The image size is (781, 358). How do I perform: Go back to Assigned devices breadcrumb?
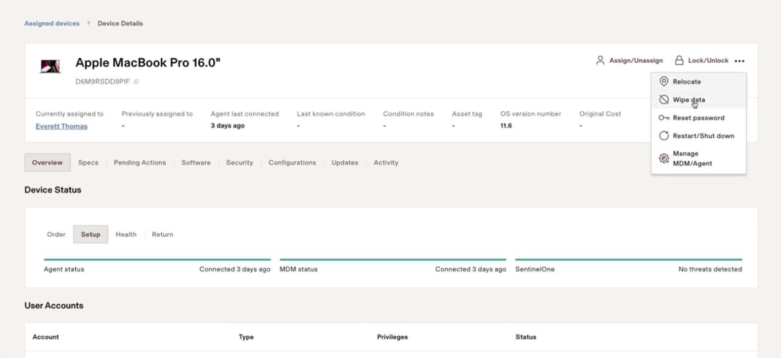52,23
